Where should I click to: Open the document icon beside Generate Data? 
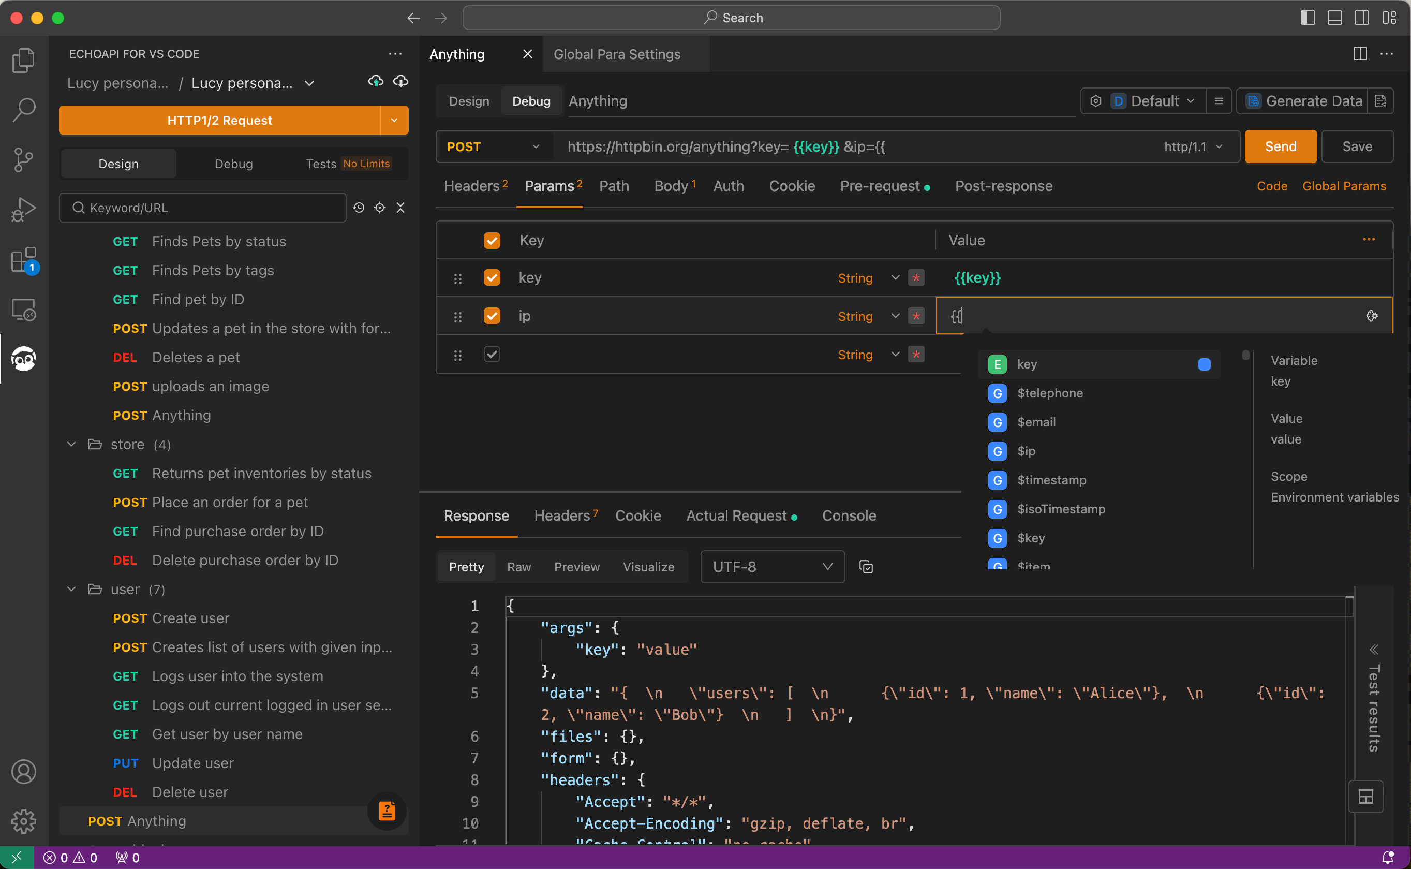[x=1380, y=101]
